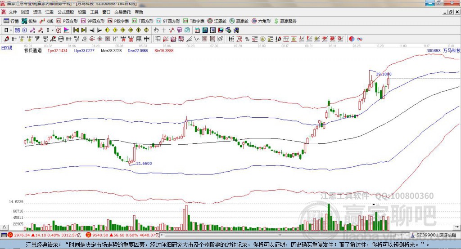Open the 六角形 hexagon tool
This screenshot has width=461, height=249.
coord(261,21)
